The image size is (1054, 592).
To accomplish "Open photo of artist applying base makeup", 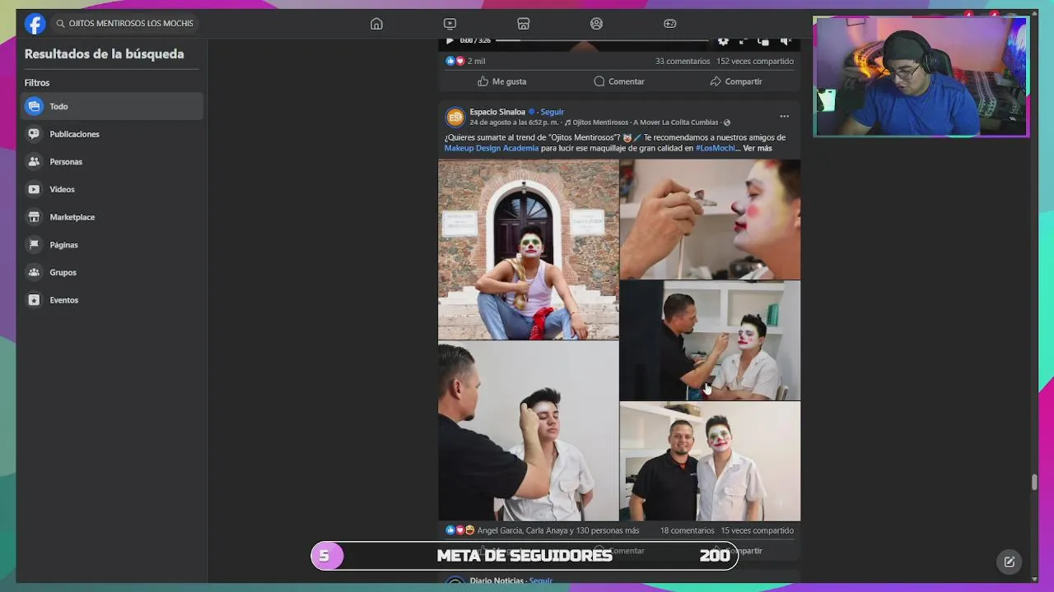I will pos(528,432).
